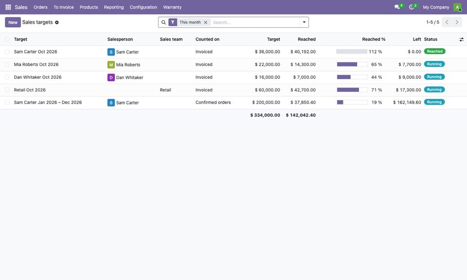Click Sam Carter avatar in Oct 2026 row

pos(111,52)
